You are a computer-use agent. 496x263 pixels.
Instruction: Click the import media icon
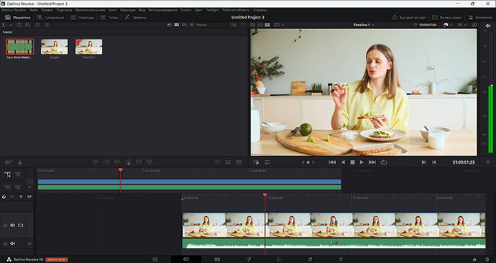point(19,25)
